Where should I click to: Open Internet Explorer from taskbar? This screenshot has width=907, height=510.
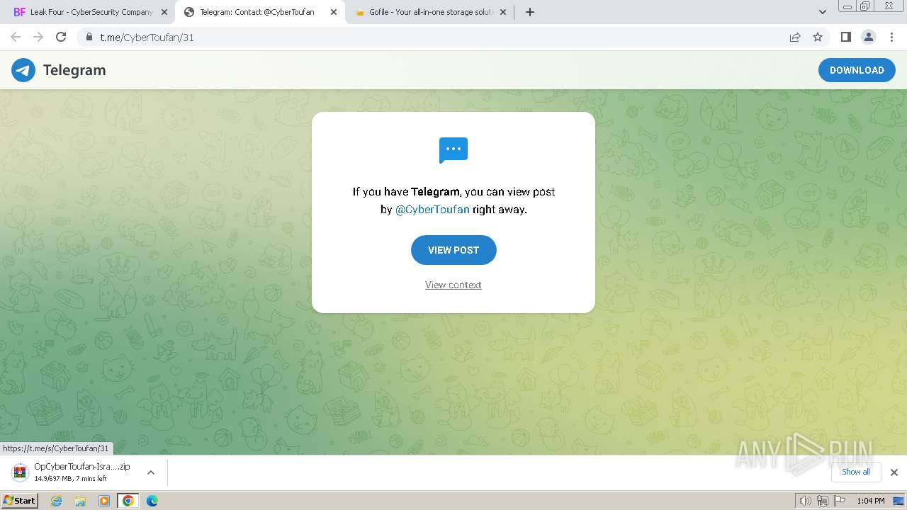(x=57, y=501)
